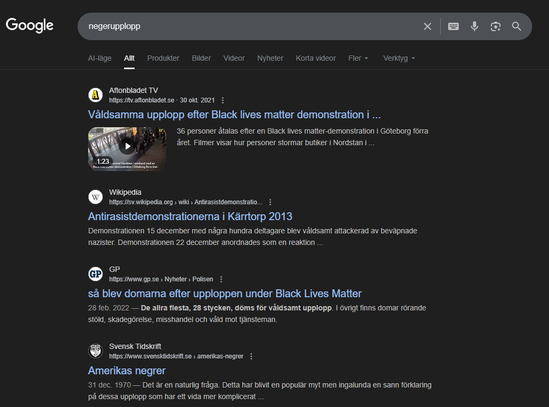Switch to the Videor tab
The width and height of the screenshot is (549, 407).
tap(234, 58)
